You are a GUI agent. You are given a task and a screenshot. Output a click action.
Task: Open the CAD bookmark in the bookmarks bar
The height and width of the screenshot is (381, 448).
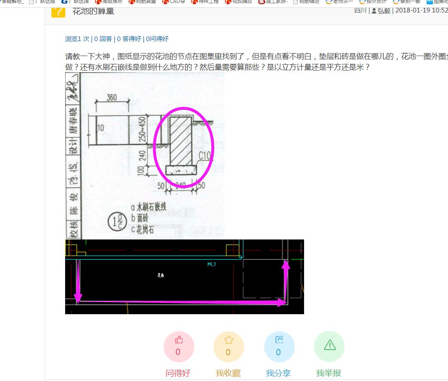(x=173, y=2)
